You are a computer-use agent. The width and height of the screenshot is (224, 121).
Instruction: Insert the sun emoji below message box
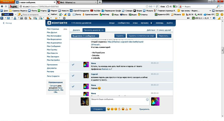point(130,109)
